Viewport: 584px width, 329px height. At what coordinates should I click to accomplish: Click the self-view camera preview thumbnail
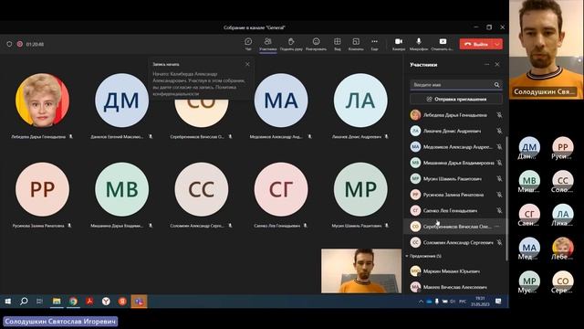(x=361, y=271)
